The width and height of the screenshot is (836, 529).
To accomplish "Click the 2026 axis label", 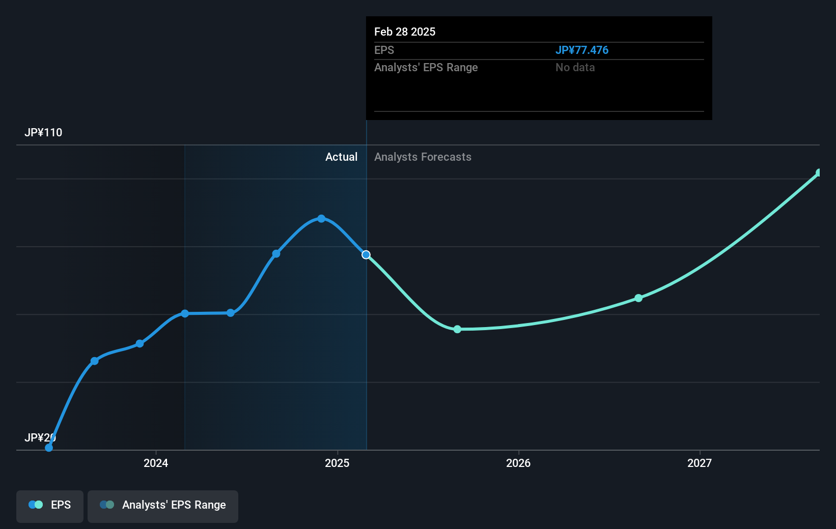I will click(518, 463).
